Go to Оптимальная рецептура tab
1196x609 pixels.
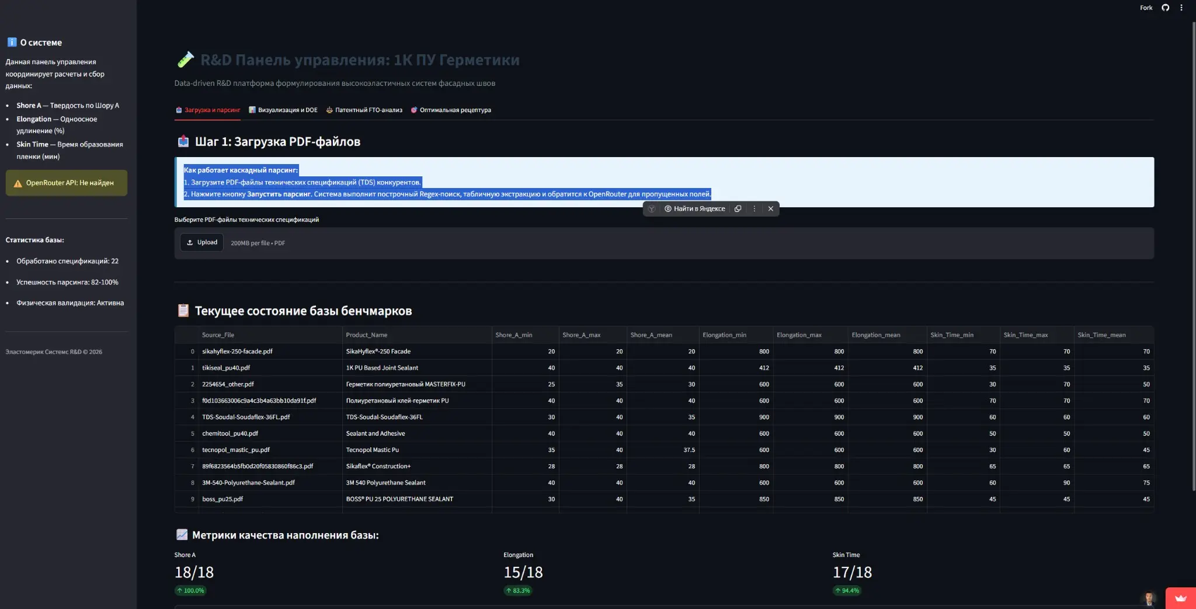[451, 110]
